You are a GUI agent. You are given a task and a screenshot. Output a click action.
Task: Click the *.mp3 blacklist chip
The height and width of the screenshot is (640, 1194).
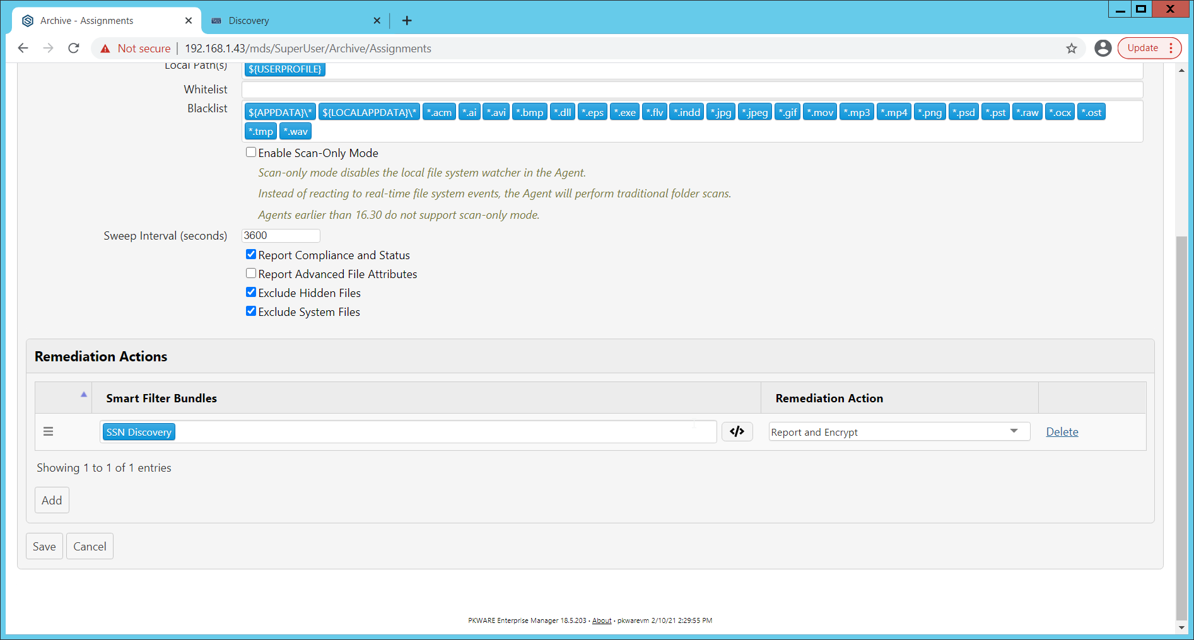point(857,112)
